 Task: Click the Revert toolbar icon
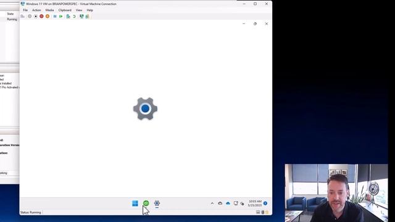pos(74,17)
